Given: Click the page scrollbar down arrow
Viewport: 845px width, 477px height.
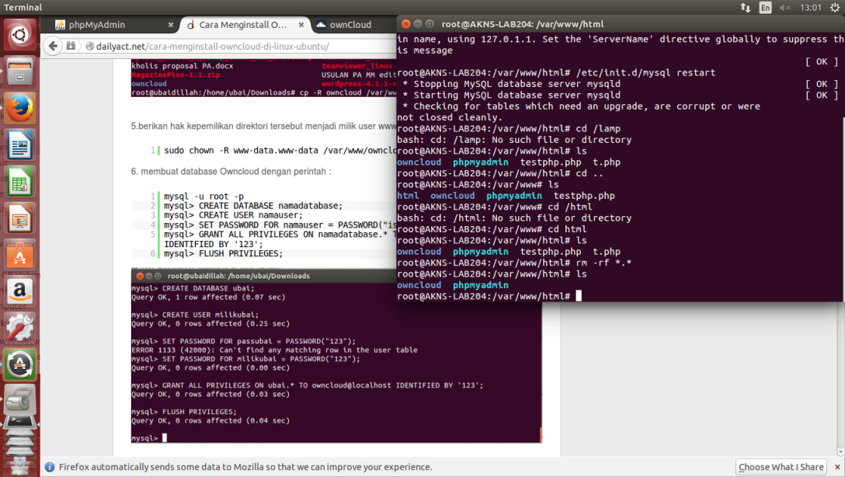Looking at the screenshot, I should pos(840,451).
